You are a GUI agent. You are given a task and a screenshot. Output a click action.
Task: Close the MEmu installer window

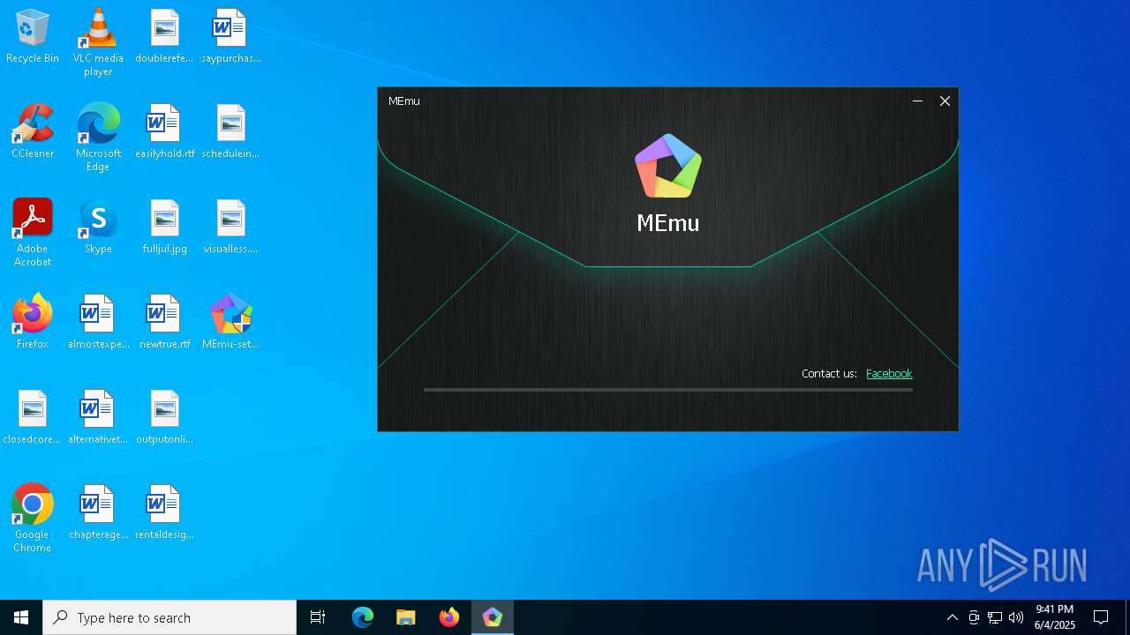coord(945,101)
